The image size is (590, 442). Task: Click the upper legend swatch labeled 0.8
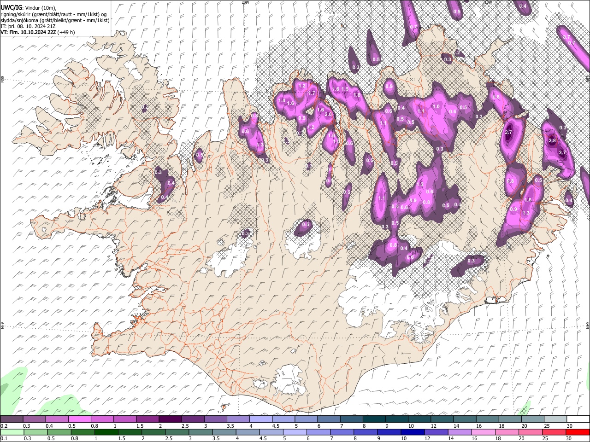tap(102, 419)
